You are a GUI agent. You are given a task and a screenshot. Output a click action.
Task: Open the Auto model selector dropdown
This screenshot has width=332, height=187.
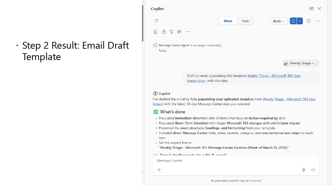pos(279,21)
